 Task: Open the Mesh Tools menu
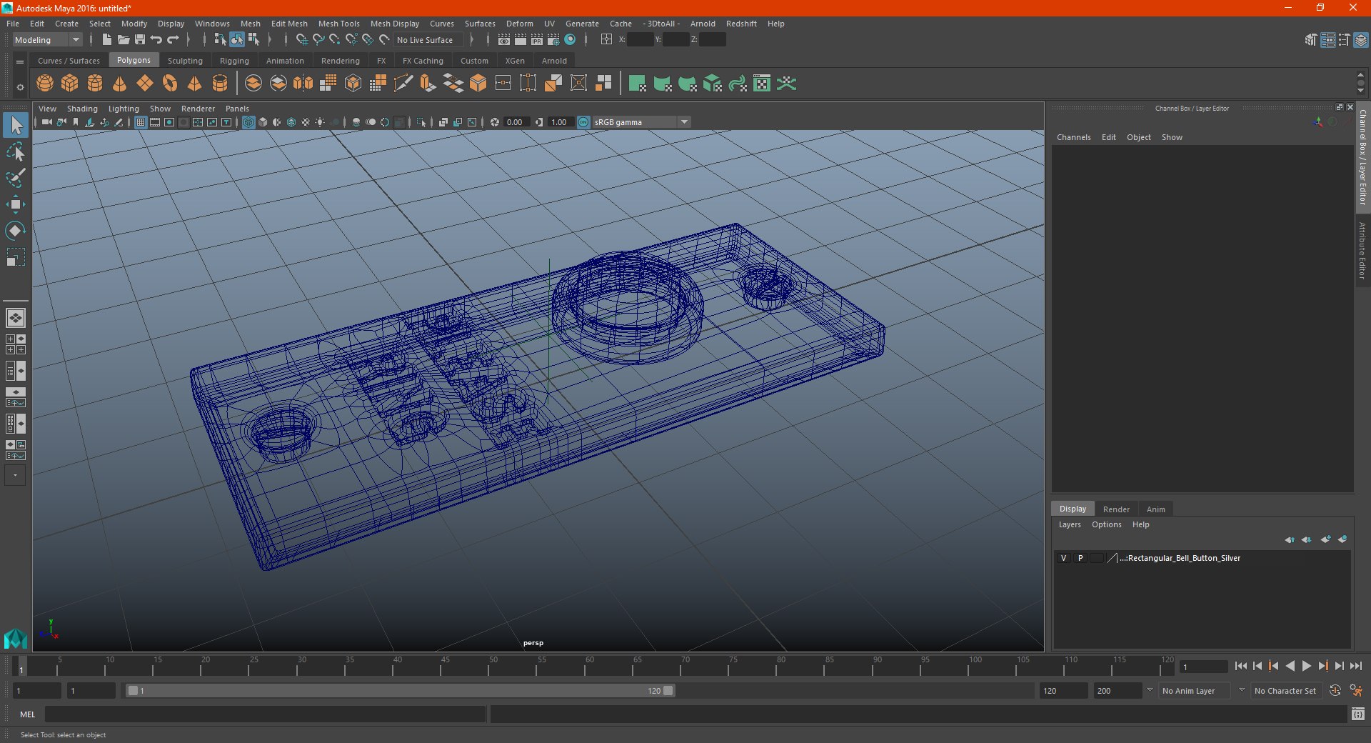338,24
